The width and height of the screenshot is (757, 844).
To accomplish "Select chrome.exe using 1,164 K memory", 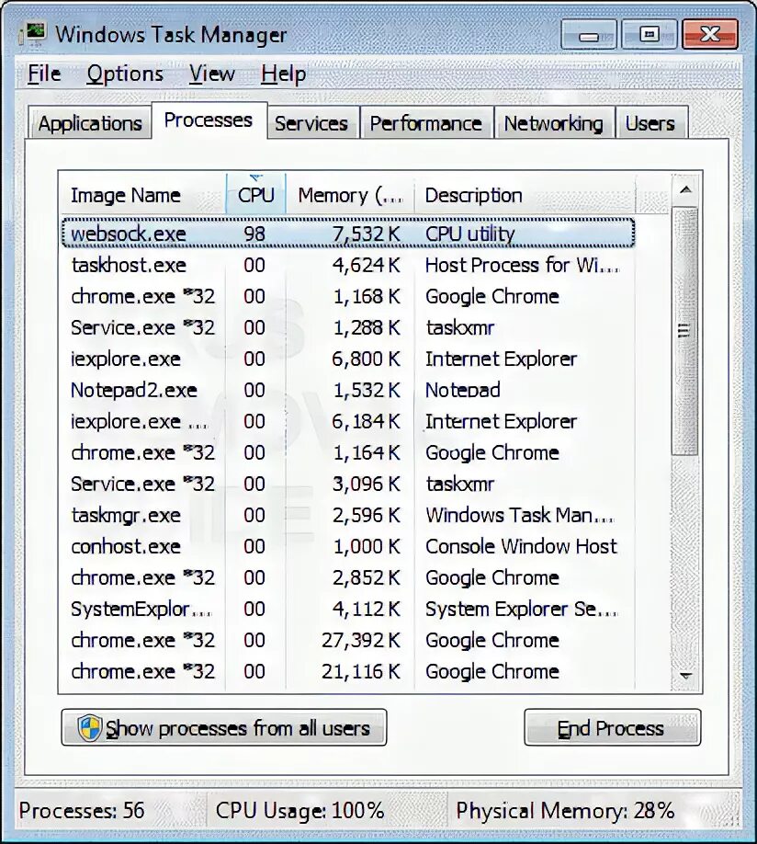I will [x=348, y=452].
